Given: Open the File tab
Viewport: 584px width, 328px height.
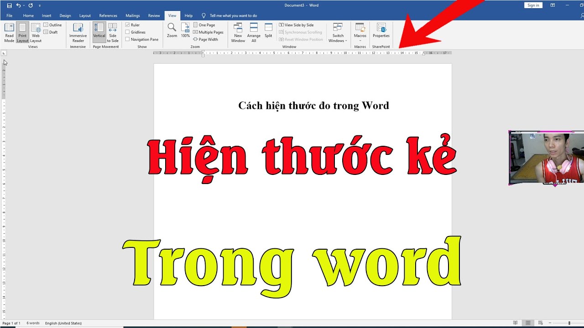Looking at the screenshot, I should 9,15.
